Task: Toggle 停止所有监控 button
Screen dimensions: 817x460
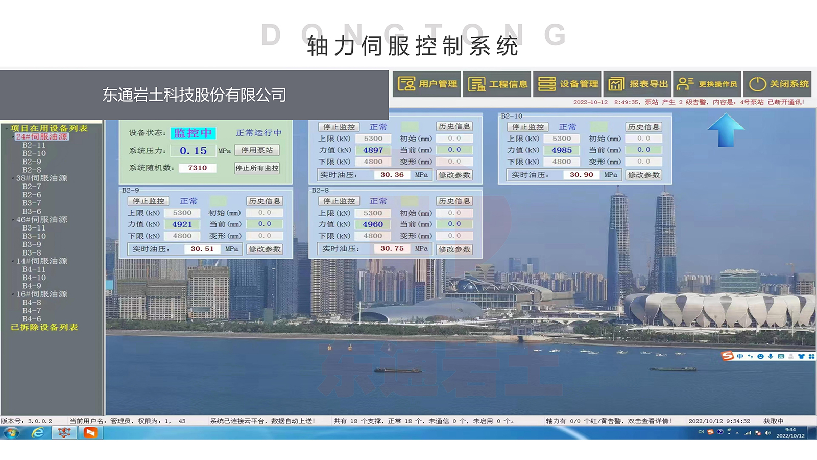Action: pyautogui.click(x=257, y=168)
